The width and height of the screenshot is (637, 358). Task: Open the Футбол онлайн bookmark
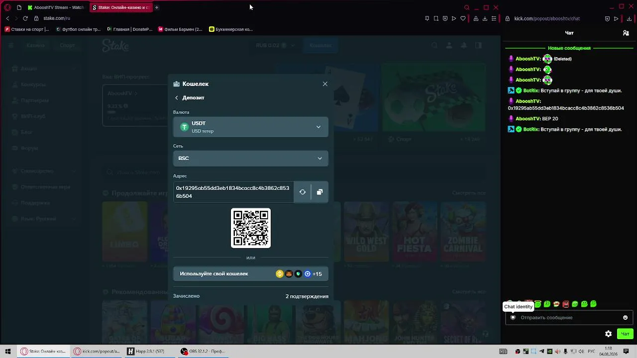(78, 29)
